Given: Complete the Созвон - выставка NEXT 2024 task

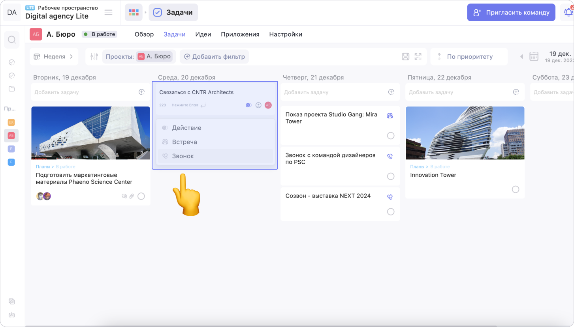Looking at the screenshot, I should click(x=391, y=212).
